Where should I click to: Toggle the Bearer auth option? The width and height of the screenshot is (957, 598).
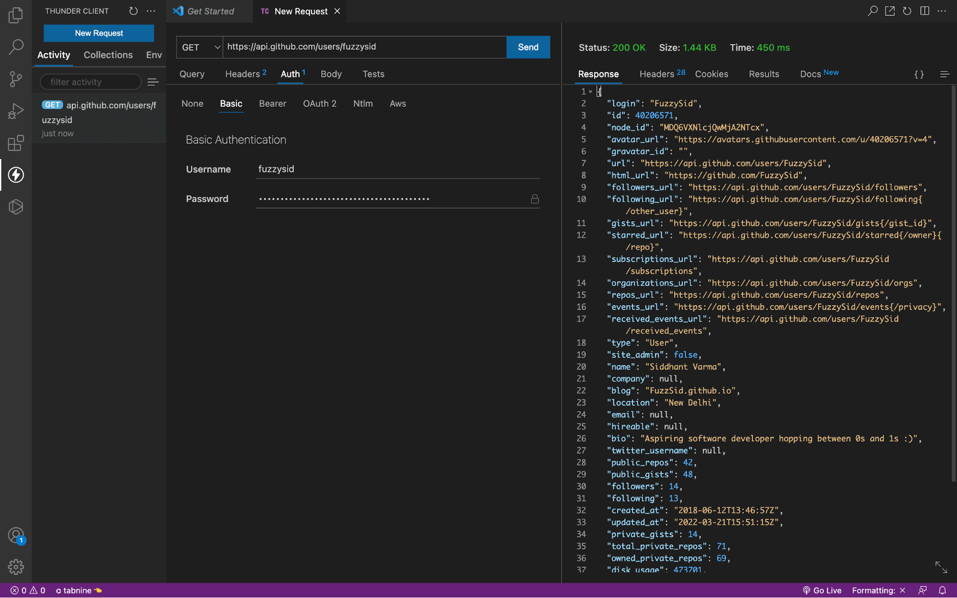[x=272, y=103]
